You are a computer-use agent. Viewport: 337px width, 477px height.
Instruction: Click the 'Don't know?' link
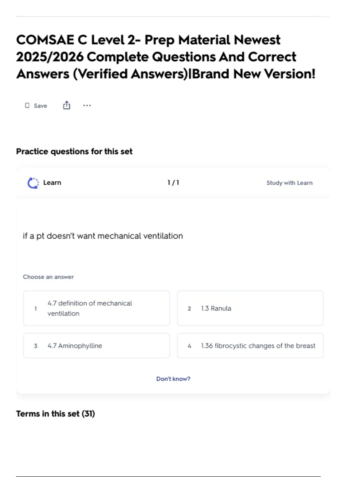click(x=173, y=379)
